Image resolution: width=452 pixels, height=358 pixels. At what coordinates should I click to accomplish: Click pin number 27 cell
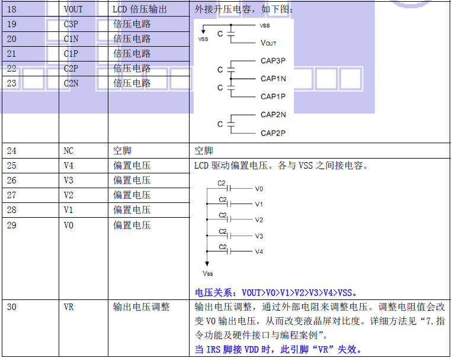pos(30,195)
